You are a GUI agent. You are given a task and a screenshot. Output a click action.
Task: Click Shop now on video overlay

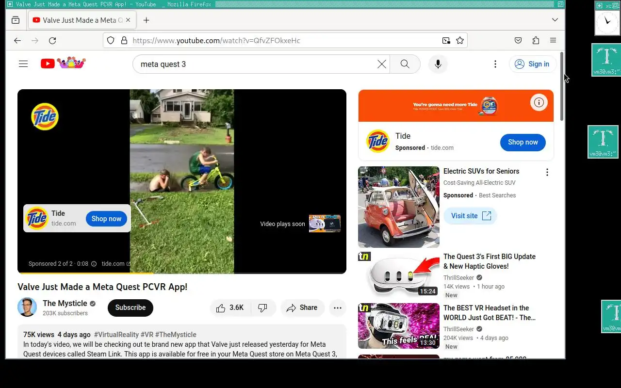click(x=107, y=219)
